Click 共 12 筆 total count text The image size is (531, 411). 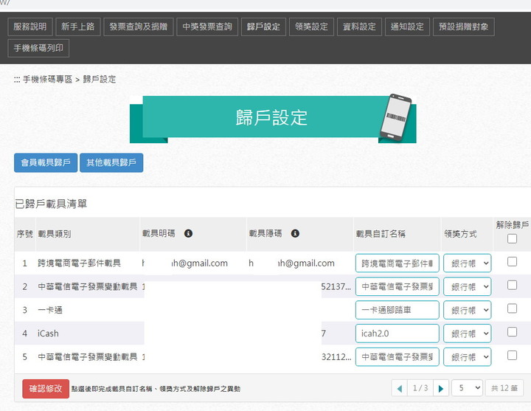pyautogui.click(x=504, y=388)
